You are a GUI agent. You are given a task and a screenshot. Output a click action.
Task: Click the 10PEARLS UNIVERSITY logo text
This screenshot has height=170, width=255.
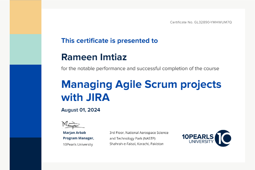pyautogui.click(x=198, y=139)
